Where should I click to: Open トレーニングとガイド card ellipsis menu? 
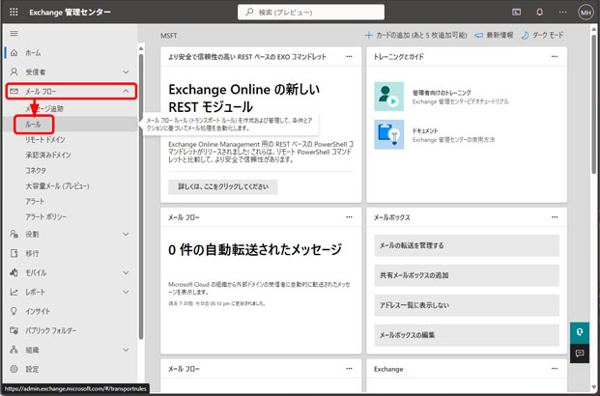pyautogui.click(x=555, y=57)
